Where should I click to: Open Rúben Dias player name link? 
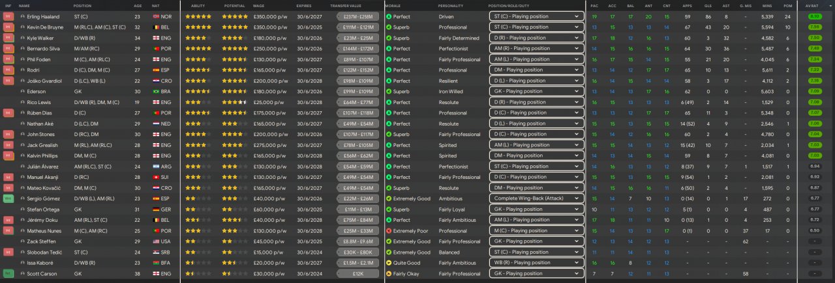40,113
